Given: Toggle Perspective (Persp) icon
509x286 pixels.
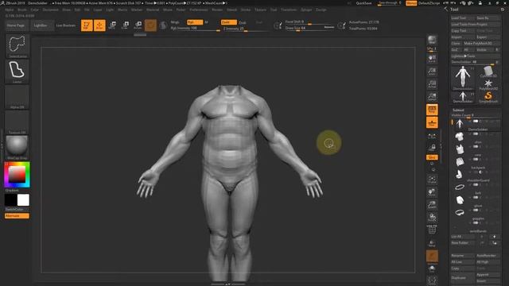Looking at the screenshot, I should [432, 110].
